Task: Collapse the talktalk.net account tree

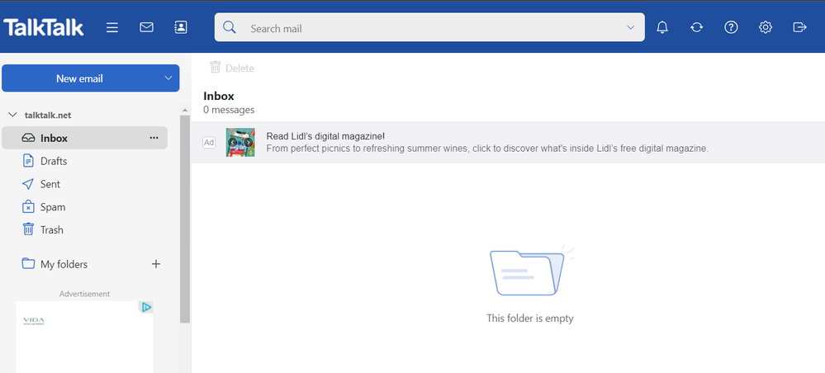Action: (13, 115)
